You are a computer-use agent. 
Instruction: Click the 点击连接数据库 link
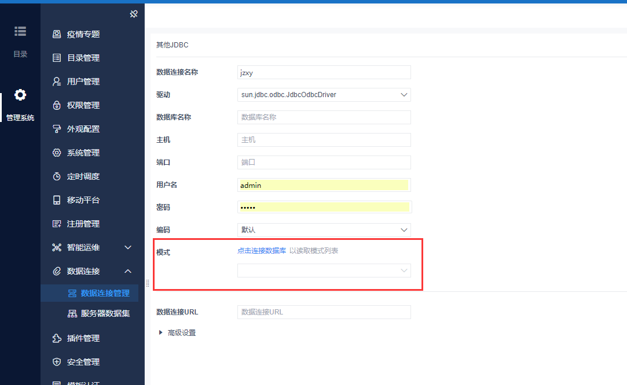click(262, 251)
